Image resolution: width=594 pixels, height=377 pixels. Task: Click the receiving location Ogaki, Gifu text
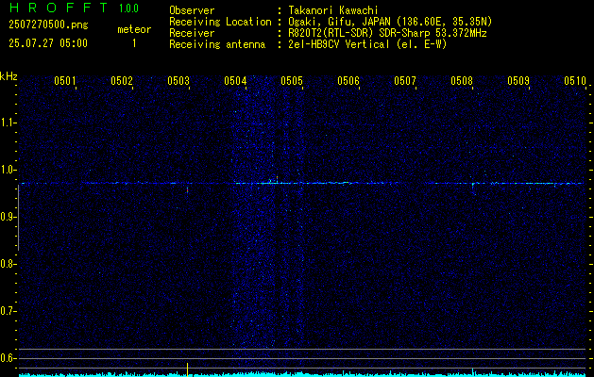[390, 22]
